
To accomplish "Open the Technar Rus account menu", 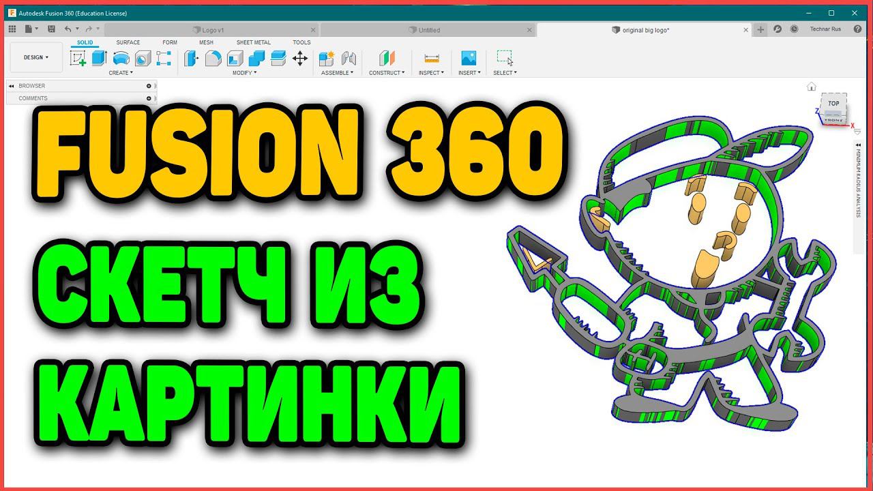I will click(x=825, y=29).
